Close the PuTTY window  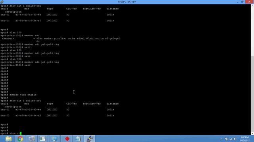(250, 2)
